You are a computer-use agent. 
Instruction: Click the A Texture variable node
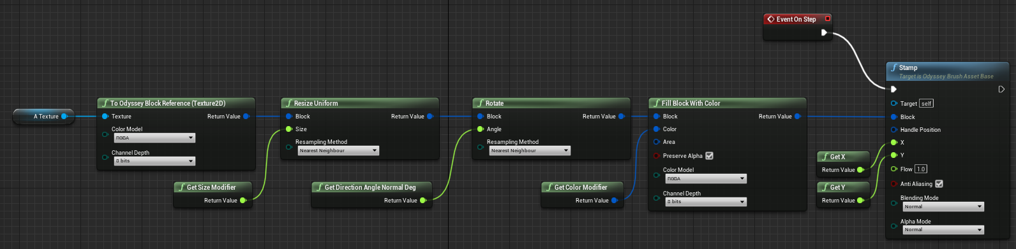[44, 117]
